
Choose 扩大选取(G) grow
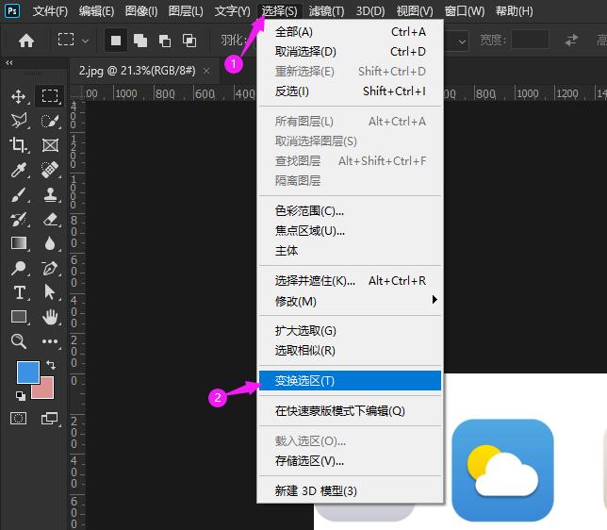point(350,331)
